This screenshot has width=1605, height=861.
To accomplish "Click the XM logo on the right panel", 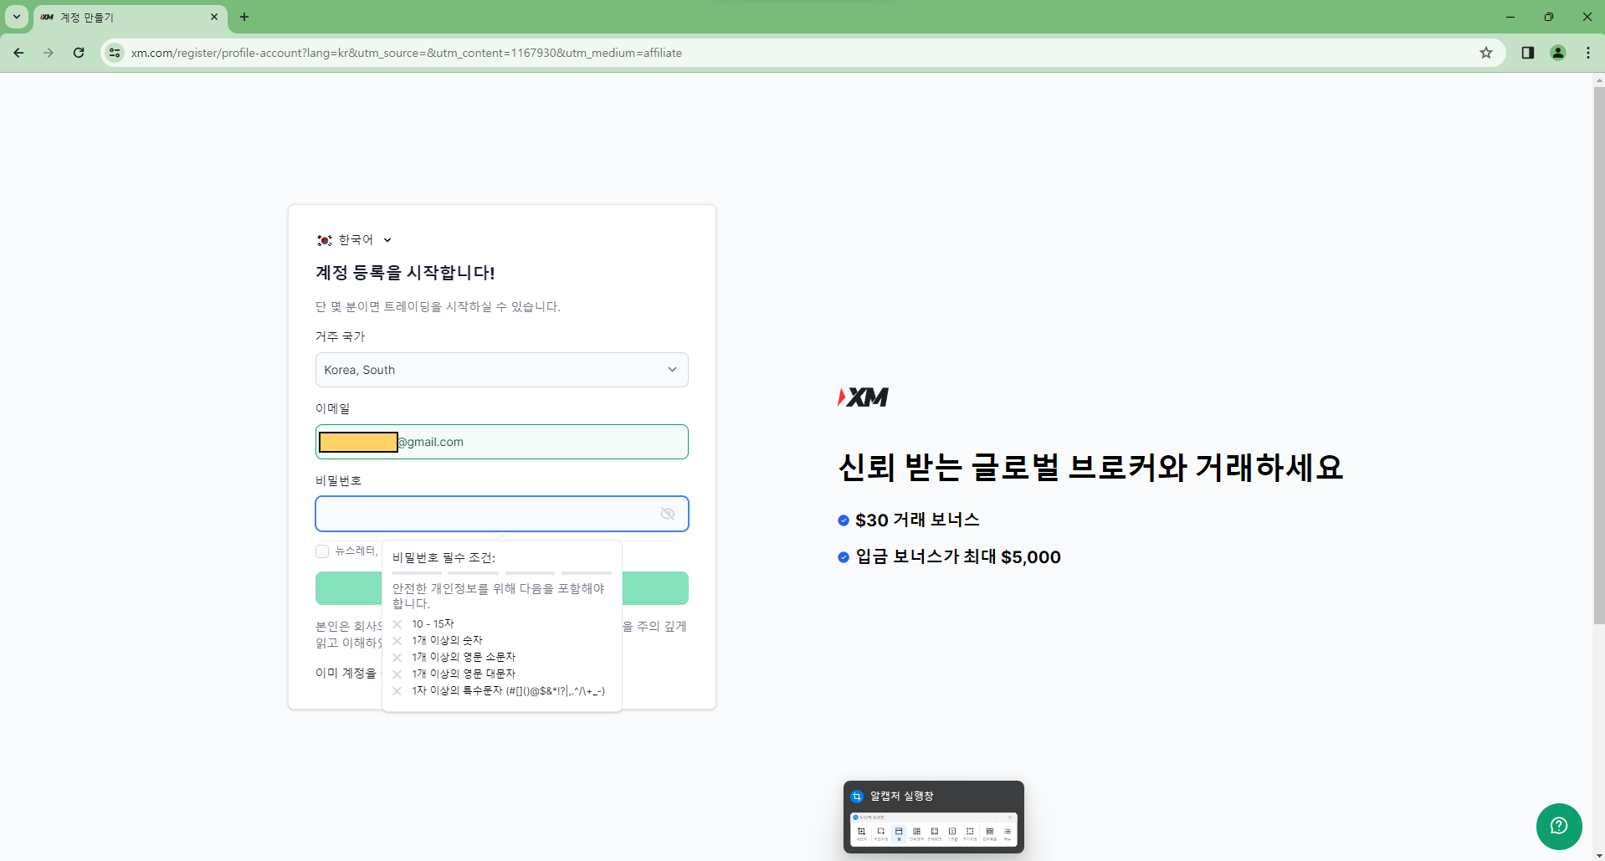I will pyautogui.click(x=863, y=397).
